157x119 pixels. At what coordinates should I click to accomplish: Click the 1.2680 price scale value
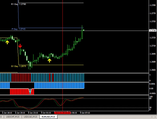point(153,62)
